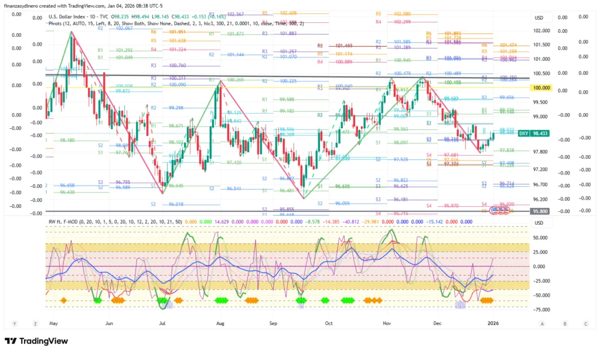Click the 2026 label on time axis
The width and height of the screenshot is (600, 353).
[494, 323]
